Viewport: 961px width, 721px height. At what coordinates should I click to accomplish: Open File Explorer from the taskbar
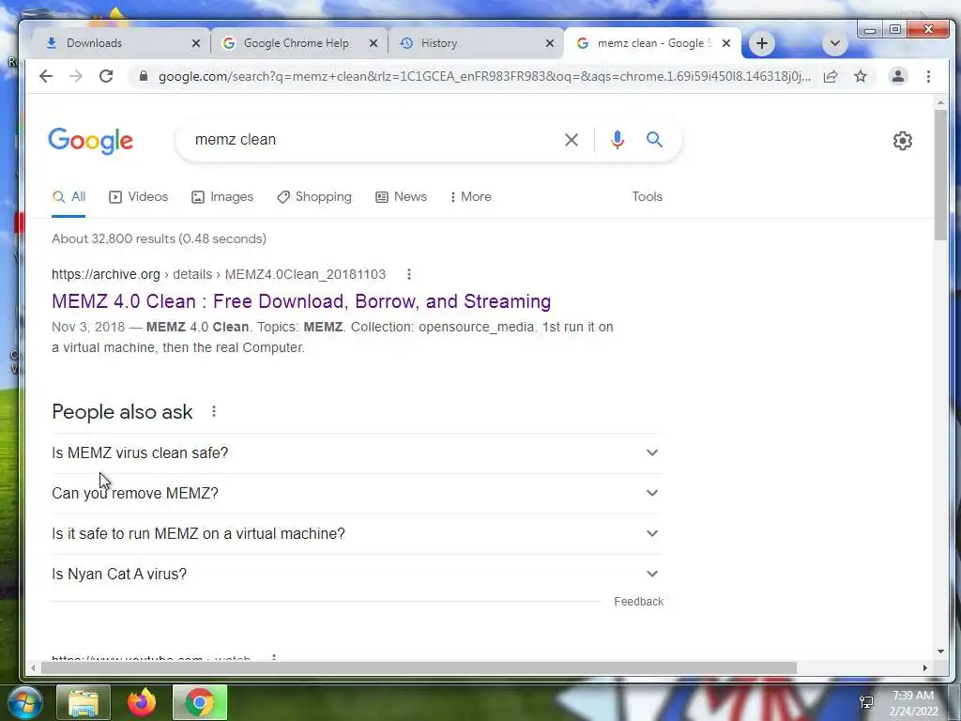pyautogui.click(x=84, y=702)
